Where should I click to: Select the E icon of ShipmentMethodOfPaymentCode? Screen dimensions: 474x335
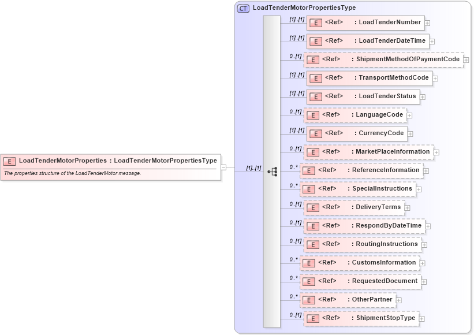[312, 59]
